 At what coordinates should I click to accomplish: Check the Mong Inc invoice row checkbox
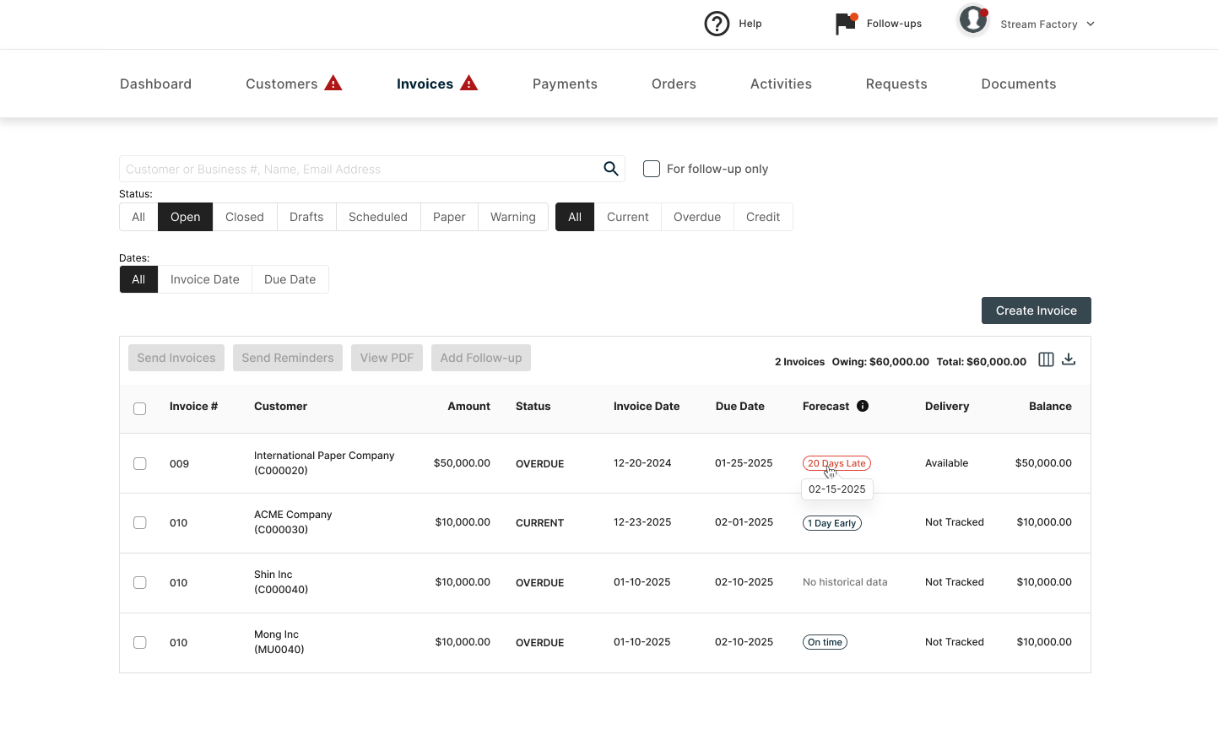(x=140, y=642)
